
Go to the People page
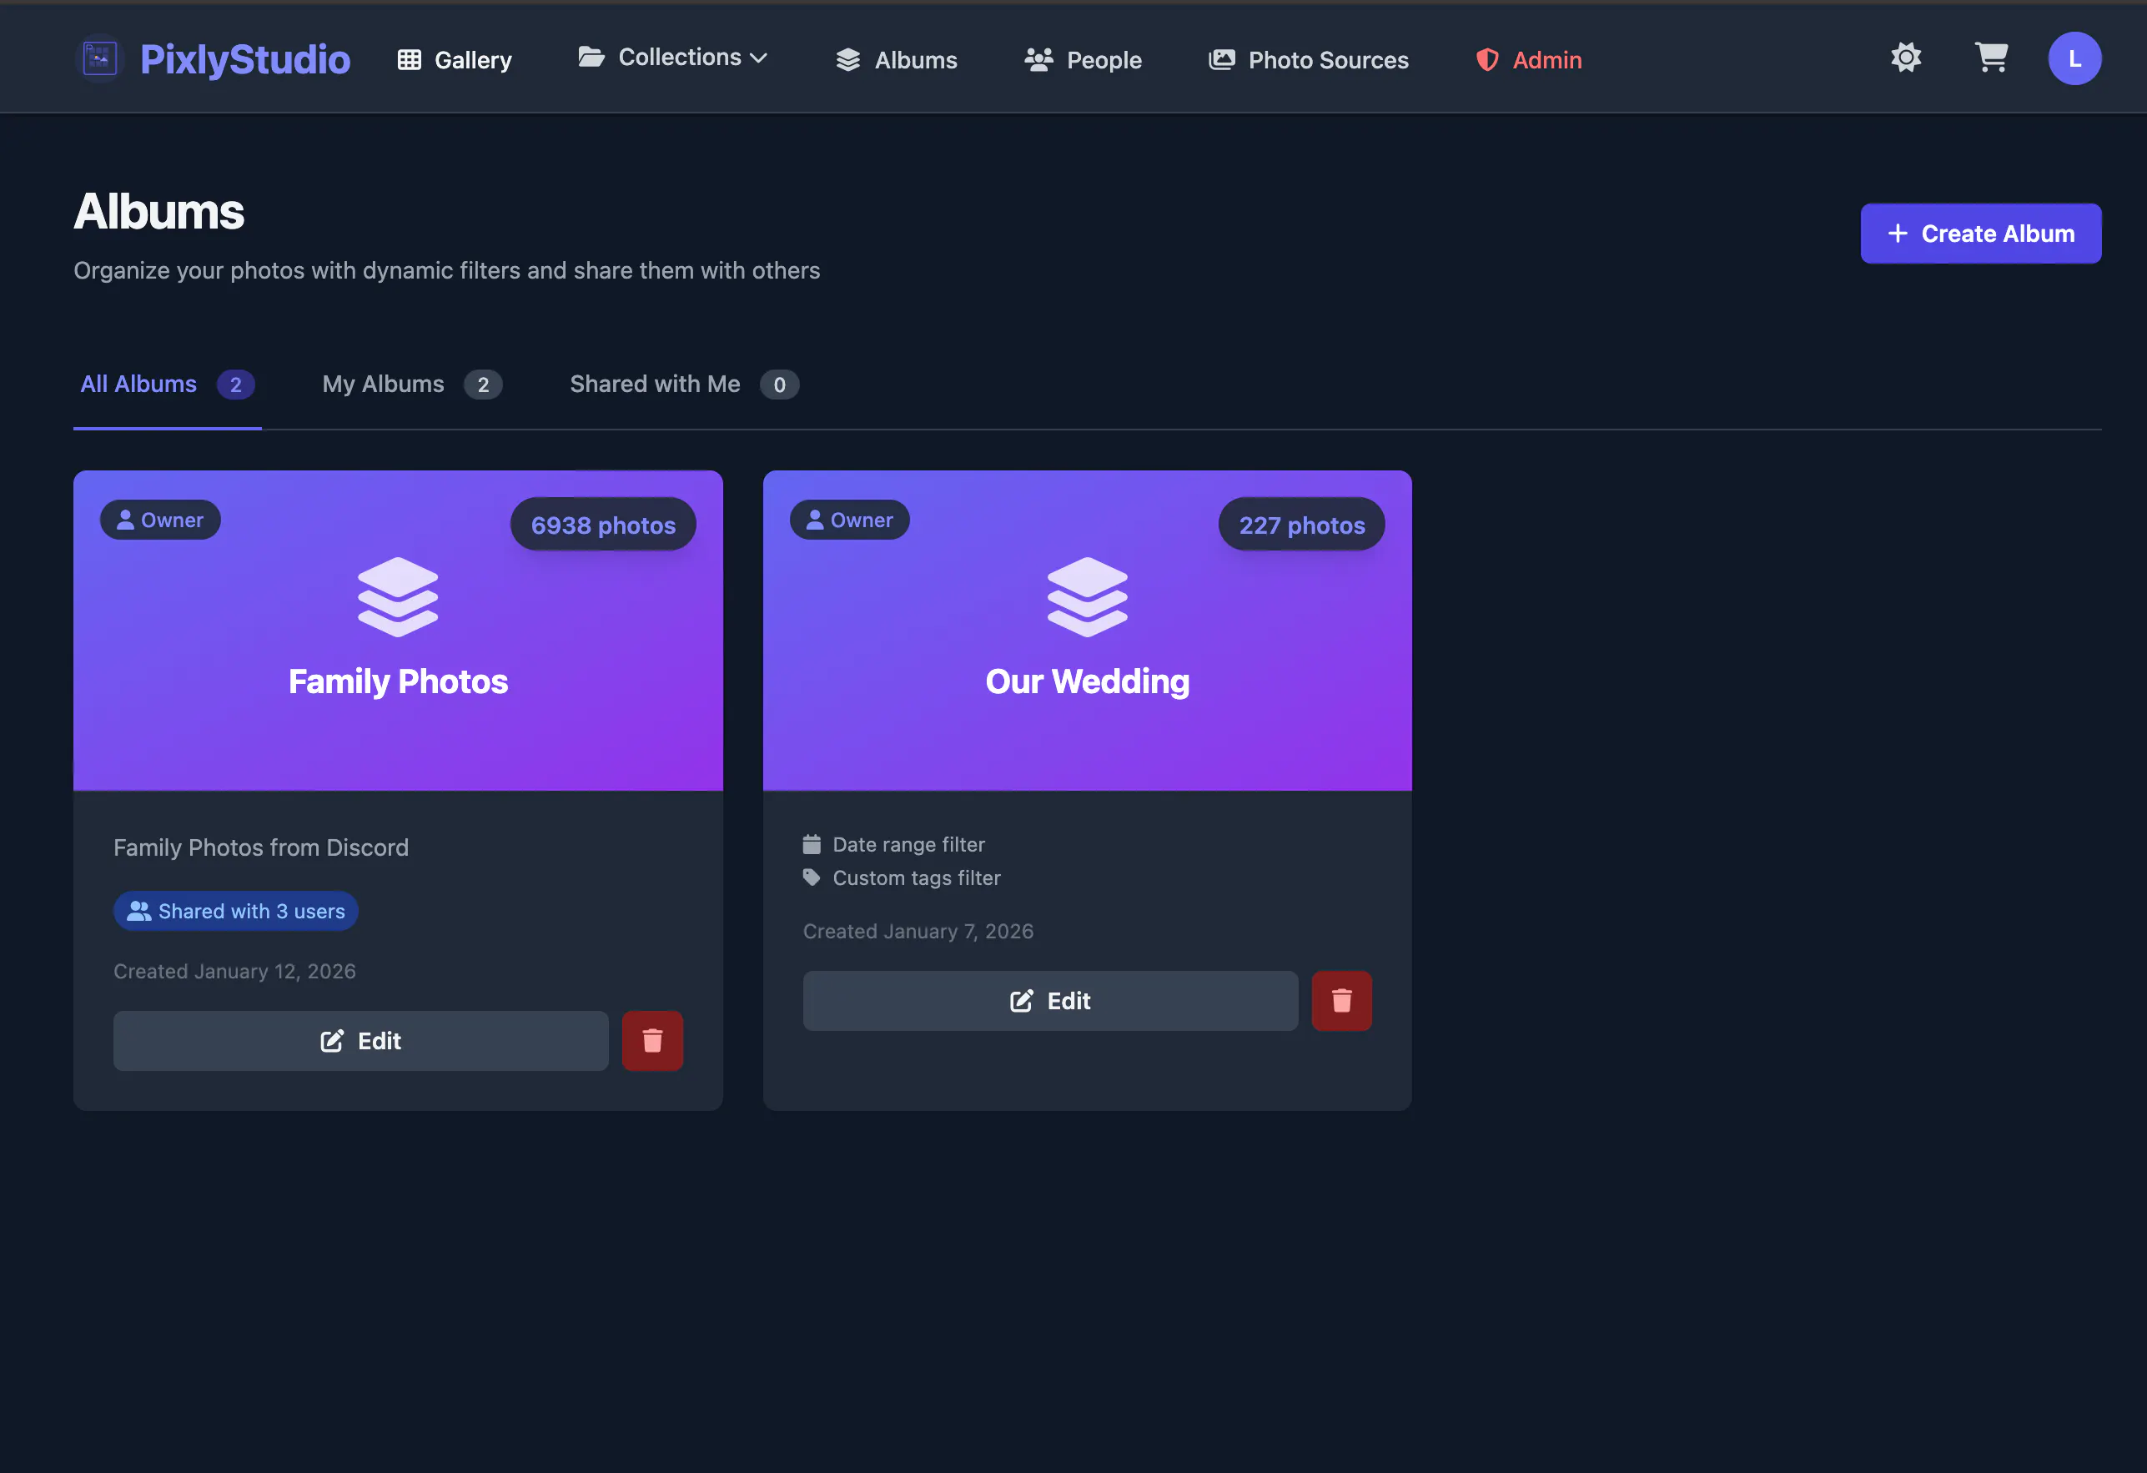1083,60
